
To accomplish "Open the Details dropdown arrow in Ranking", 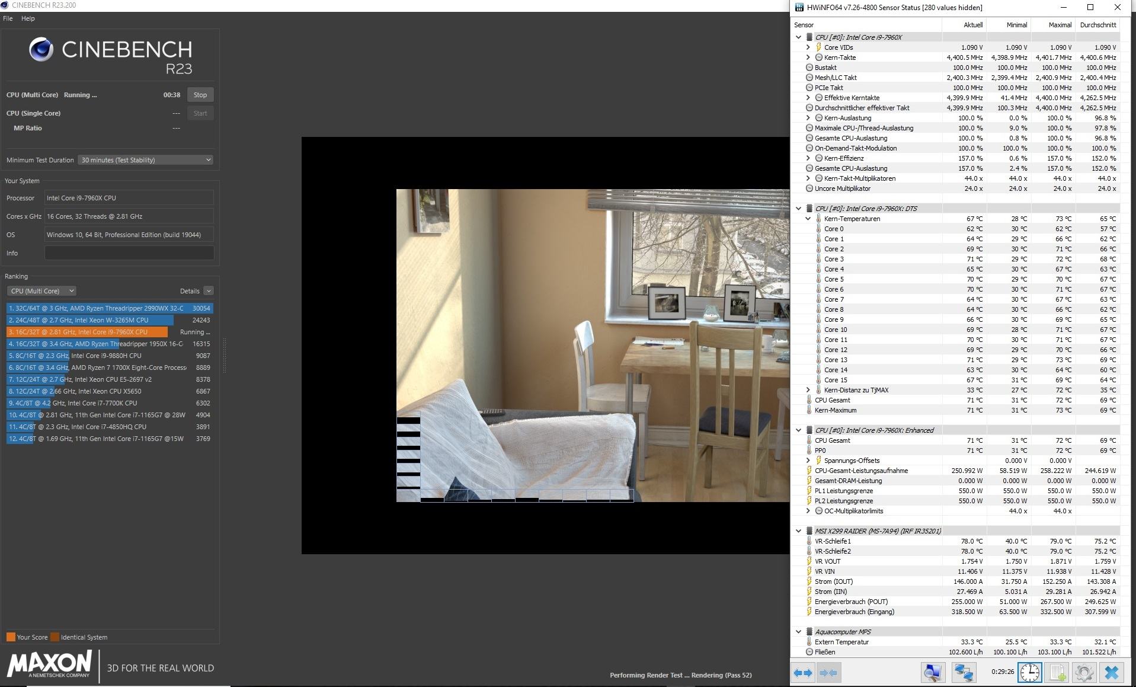I will [x=209, y=291].
